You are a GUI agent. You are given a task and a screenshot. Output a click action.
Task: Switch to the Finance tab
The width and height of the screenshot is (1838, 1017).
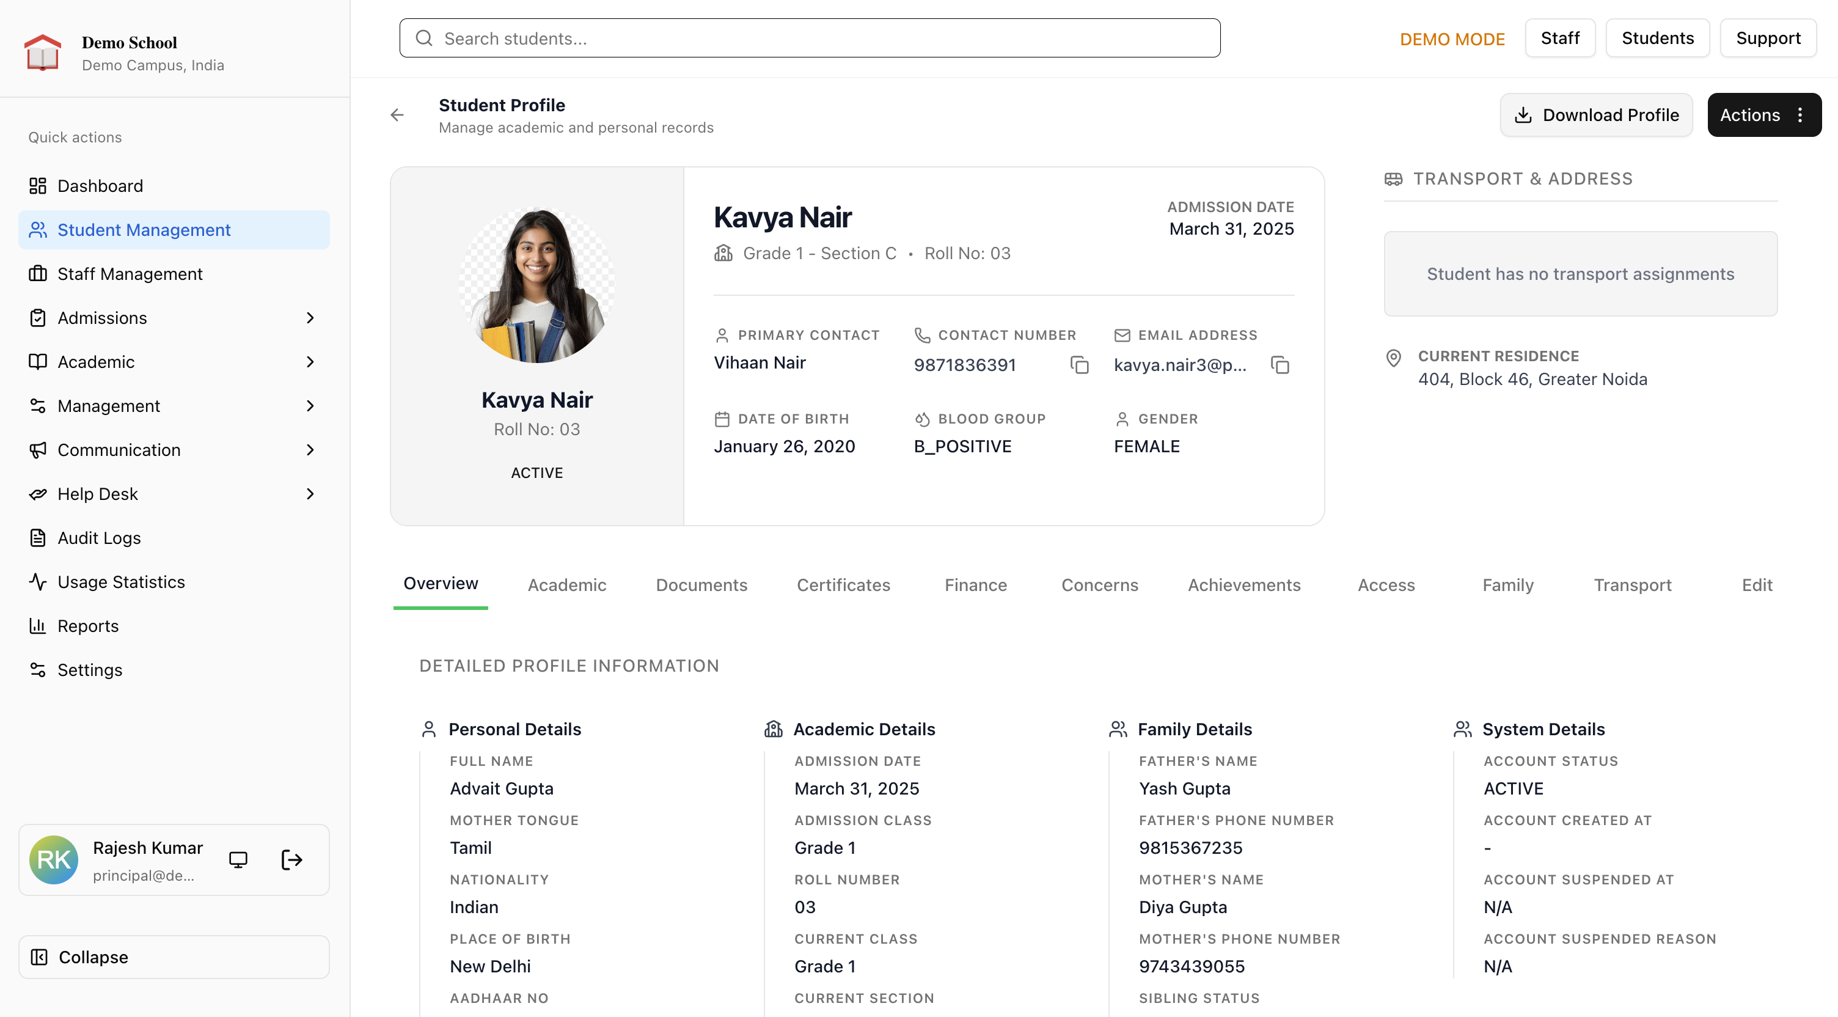point(975,584)
